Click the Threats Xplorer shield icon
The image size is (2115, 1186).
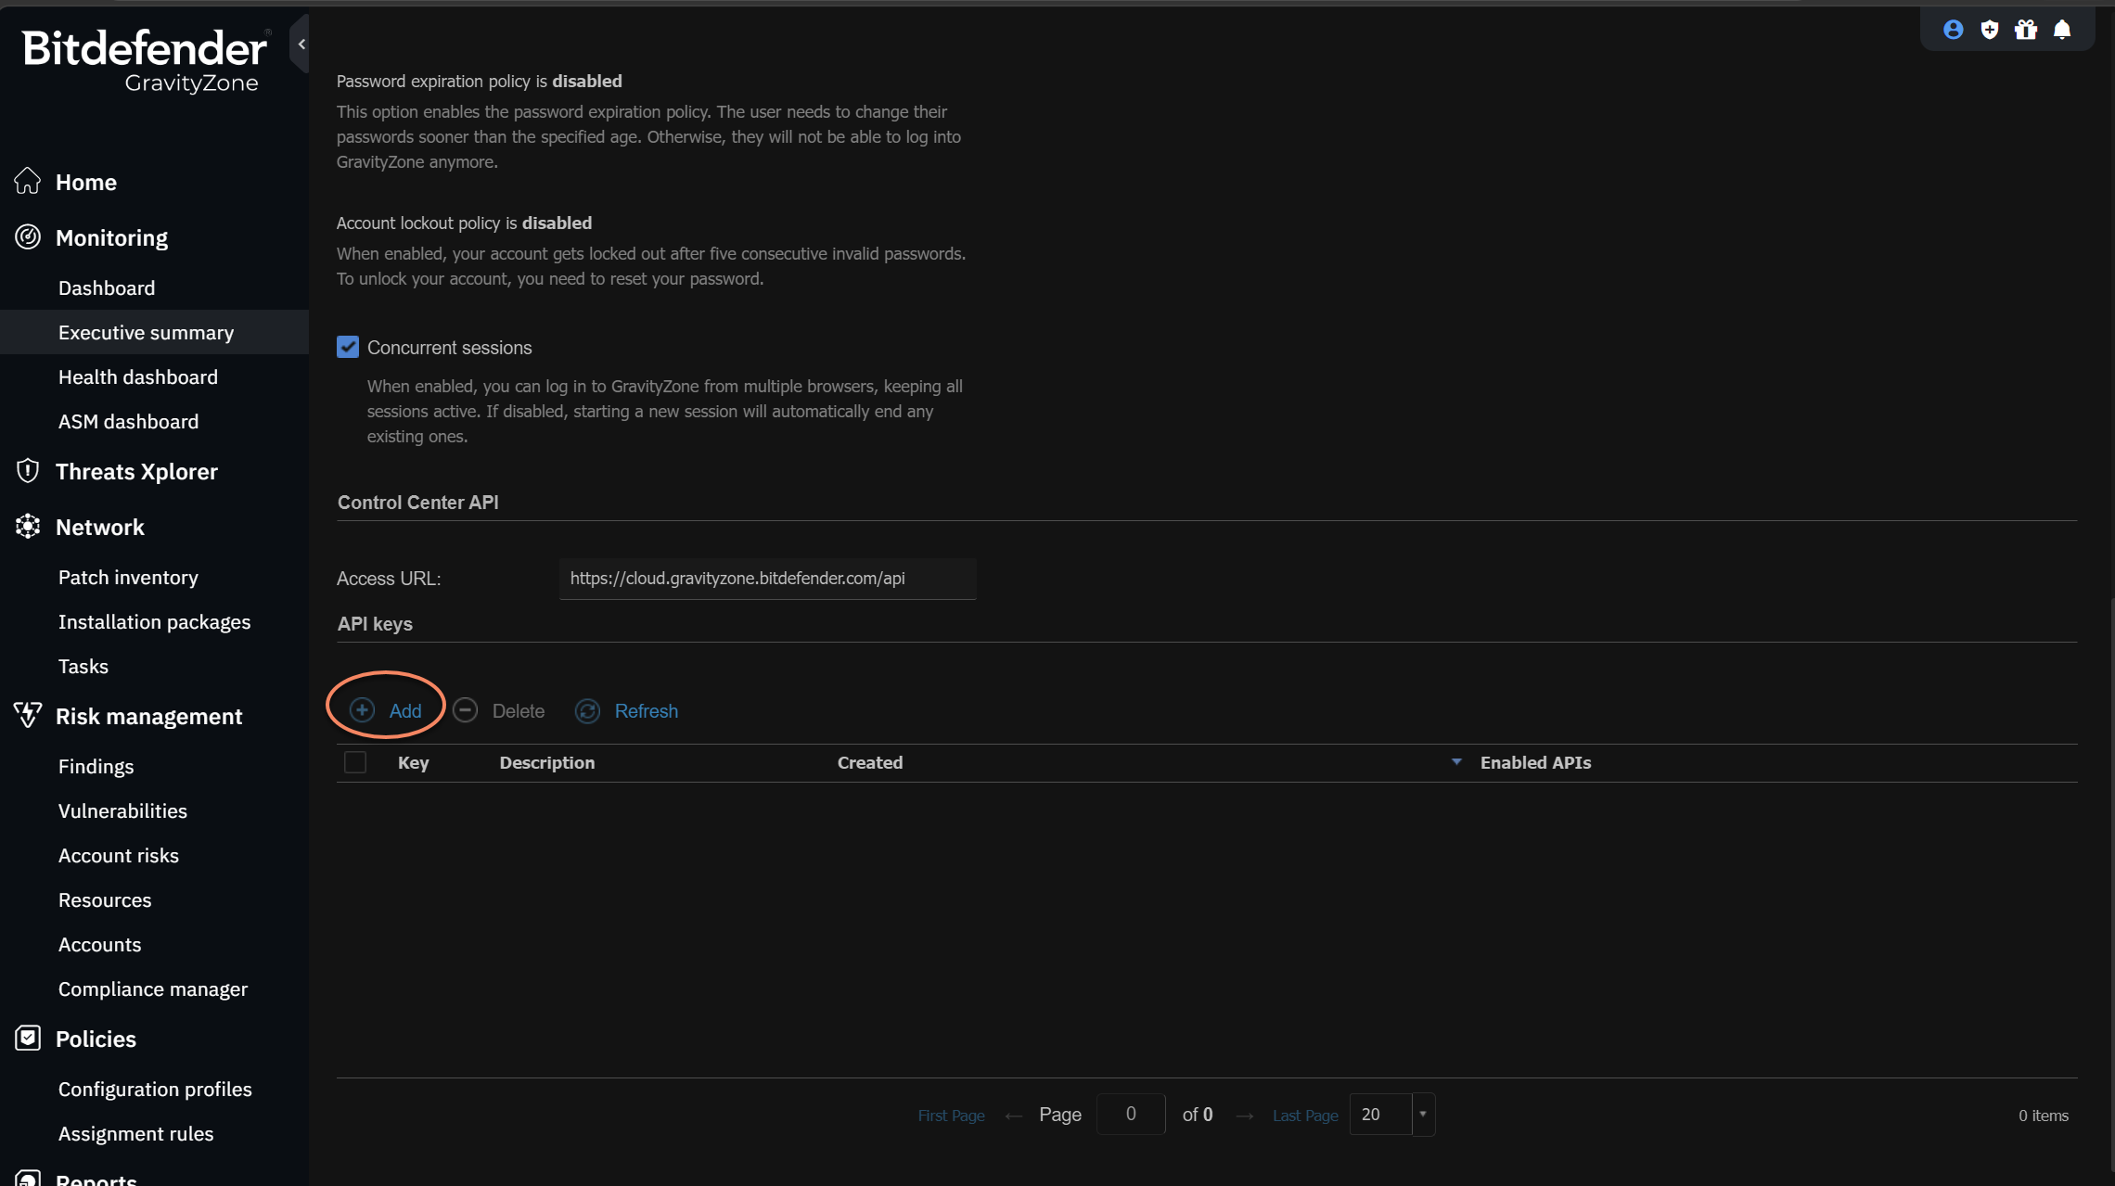(x=28, y=471)
